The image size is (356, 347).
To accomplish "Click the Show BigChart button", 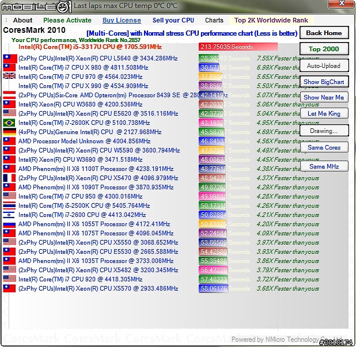I will coord(324,82).
